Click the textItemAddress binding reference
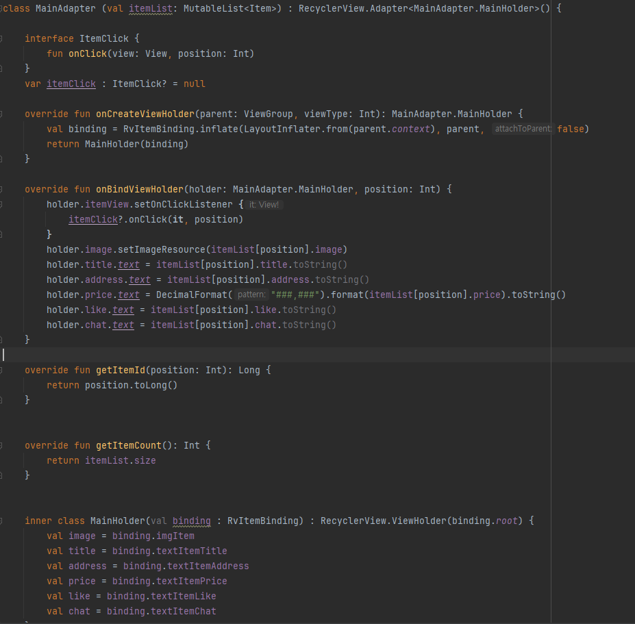Image resolution: width=635 pixels, height=624 pixels. tap(208, 566)
